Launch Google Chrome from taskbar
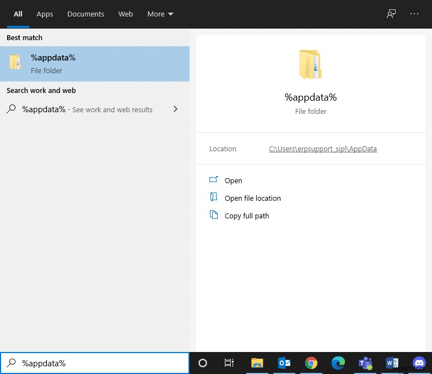The height and width of the screenshot is (374, 432). 311,363
